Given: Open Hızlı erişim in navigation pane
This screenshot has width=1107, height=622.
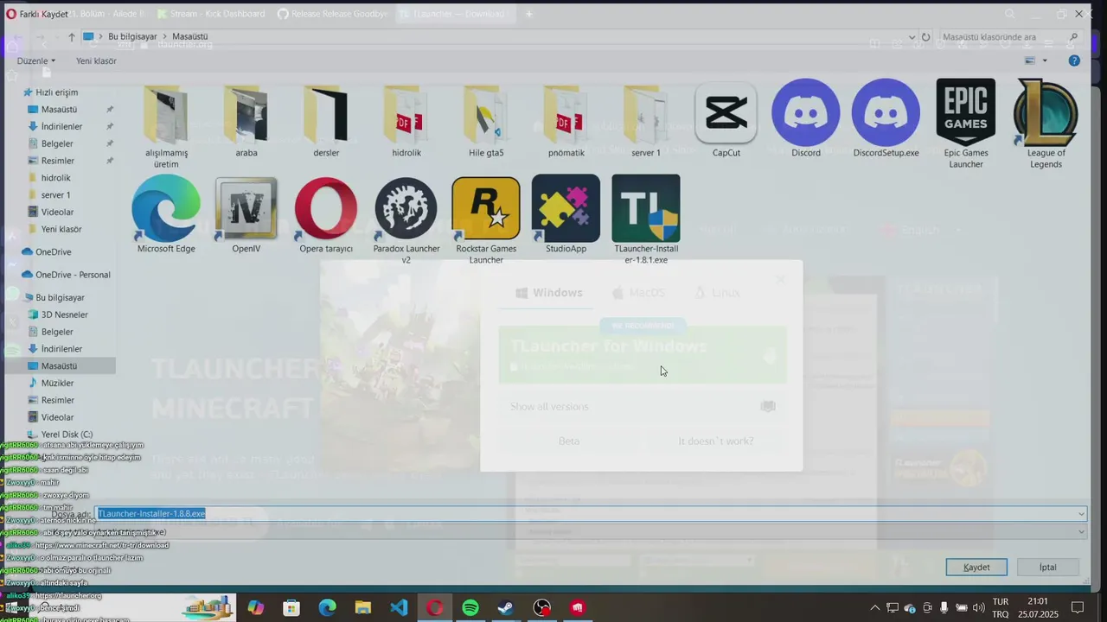Looking at the screenshot, I should (x=56, y=92).
